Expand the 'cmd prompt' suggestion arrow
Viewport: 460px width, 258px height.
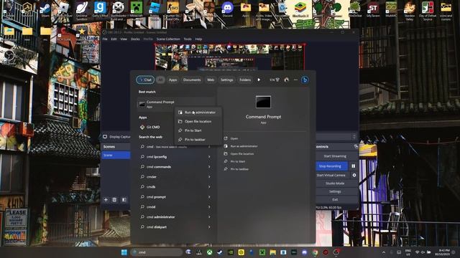click(209, 197)
